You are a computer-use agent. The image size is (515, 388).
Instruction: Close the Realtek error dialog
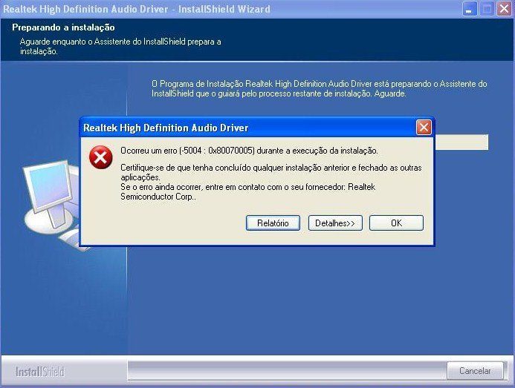[424, 128]
